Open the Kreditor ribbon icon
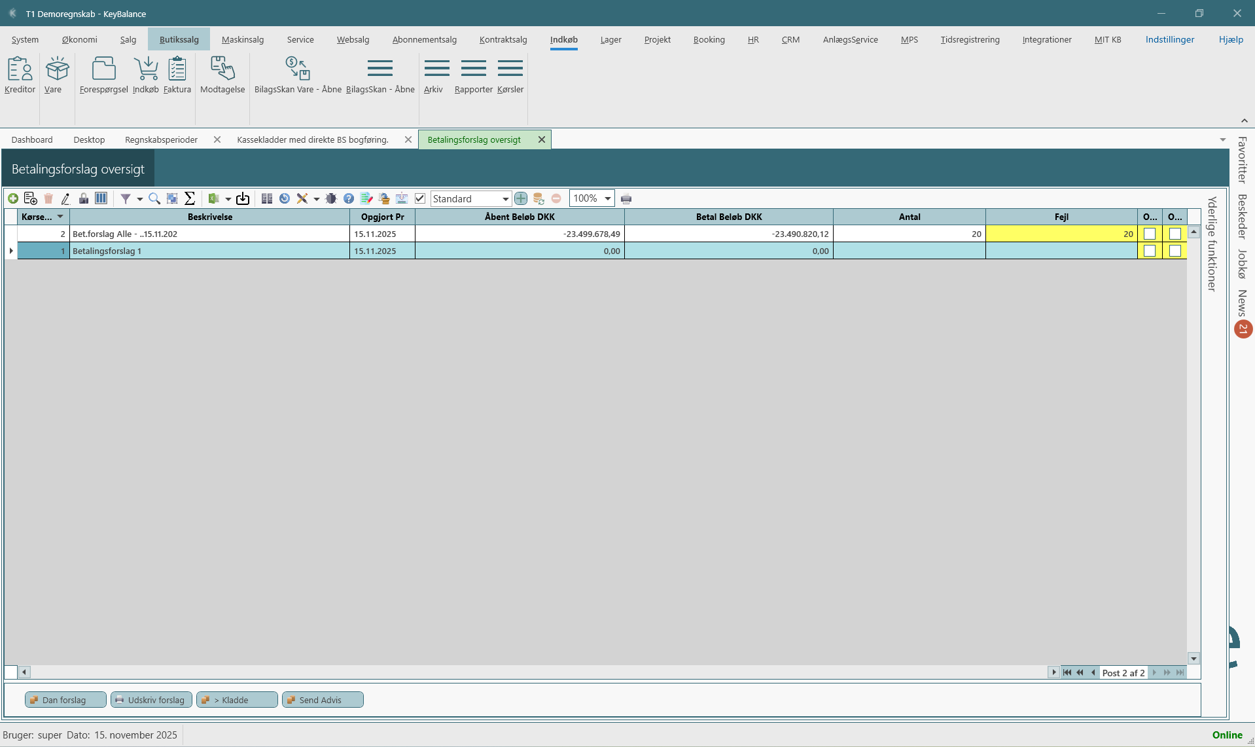The width and height of the screenshot is (1255, 747). pos(20,75)
